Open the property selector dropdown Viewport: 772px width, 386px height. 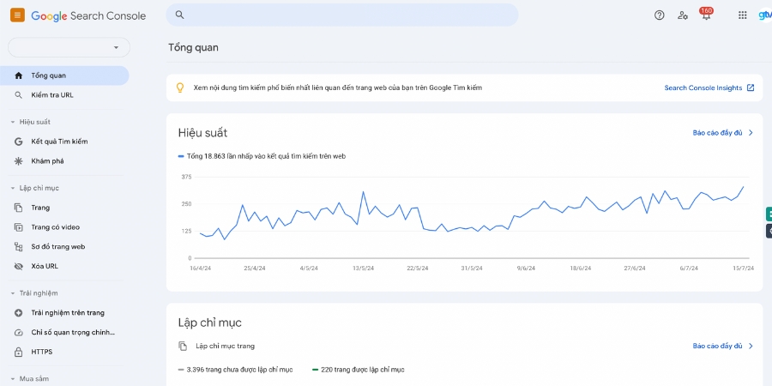pyautogui.click(x=69, y=47)
